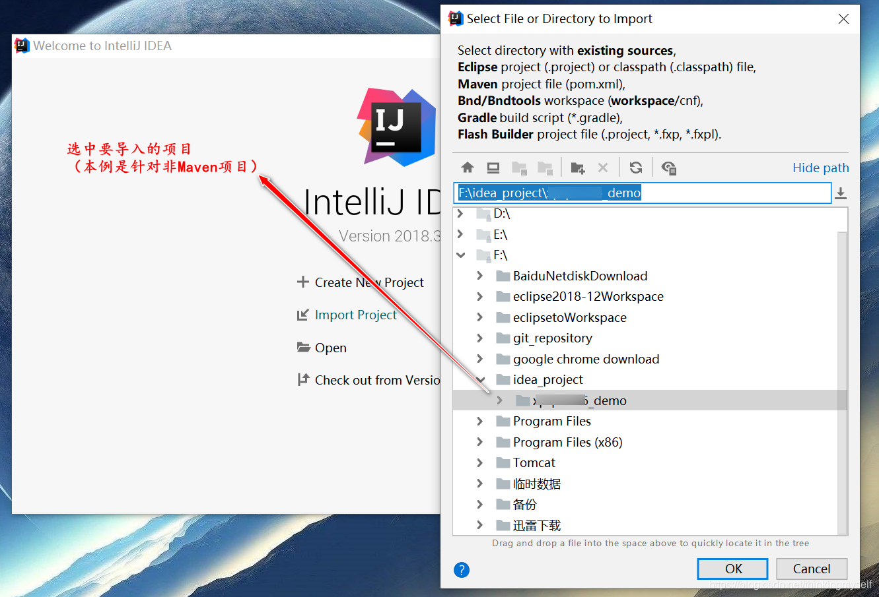Select the F:\ drive row
879x597 pixels.
coord(645,255)
